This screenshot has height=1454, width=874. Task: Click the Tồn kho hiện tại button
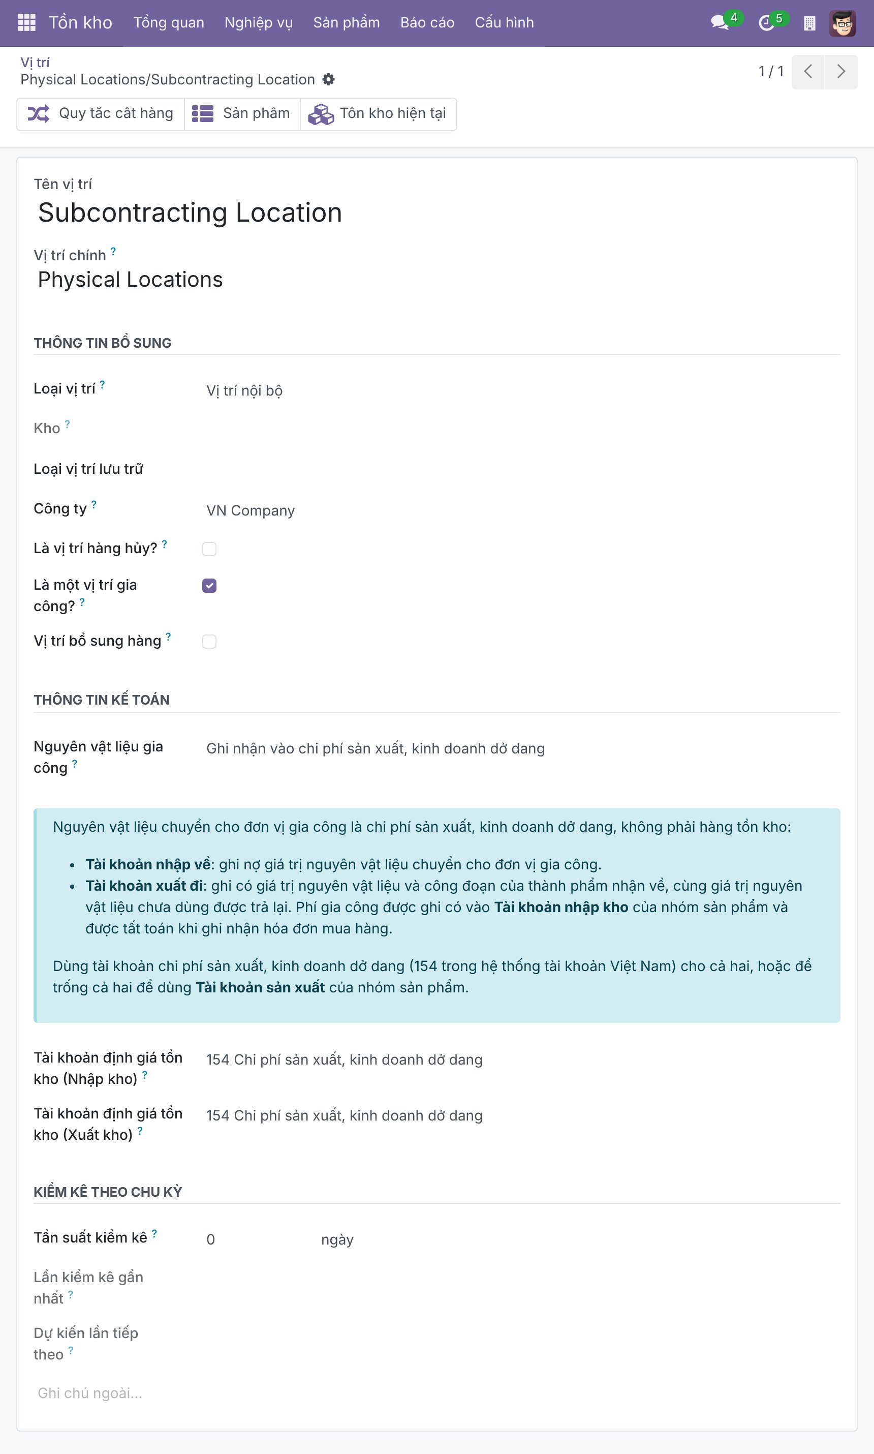pyautogui.click(x=378, y=114)
